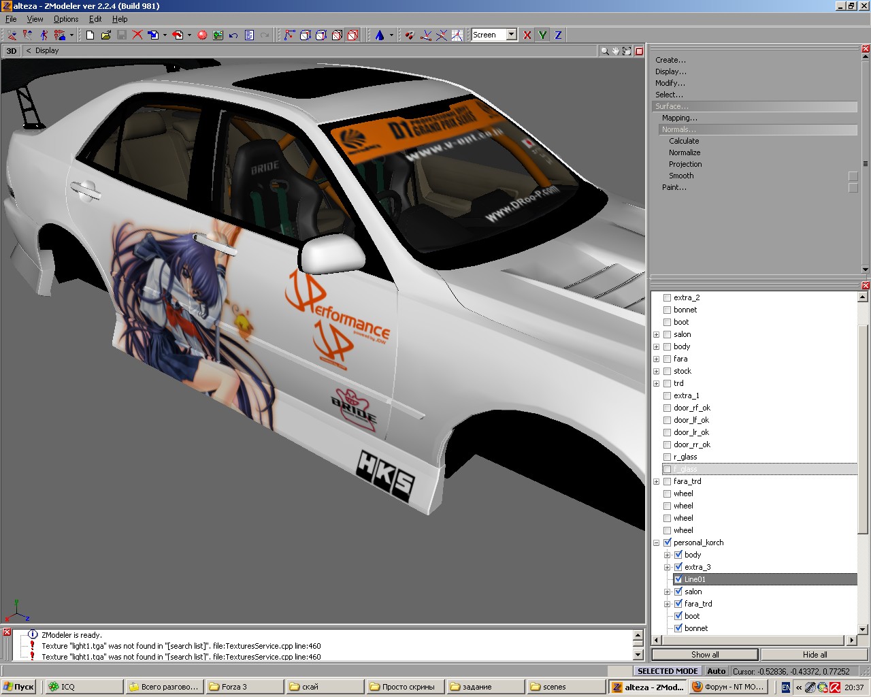Open dropdown arrow beside the Export icon
The height and width of the screenshot is (697, 871).
tap(189, 35)
